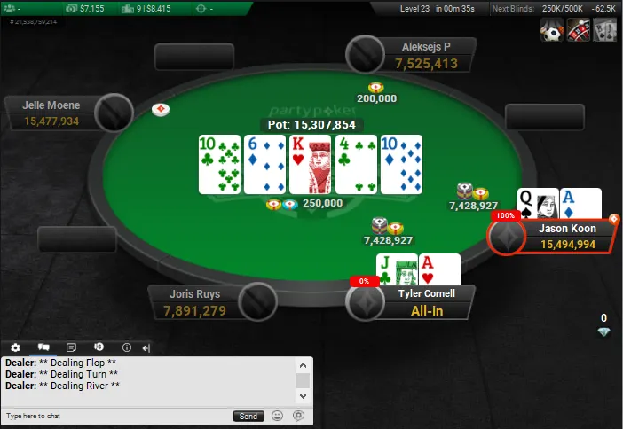Image resolution: width=623 pixels, height=429 pixels.
Task: Click the info circle icon
Action: click(x=127, y=347)
